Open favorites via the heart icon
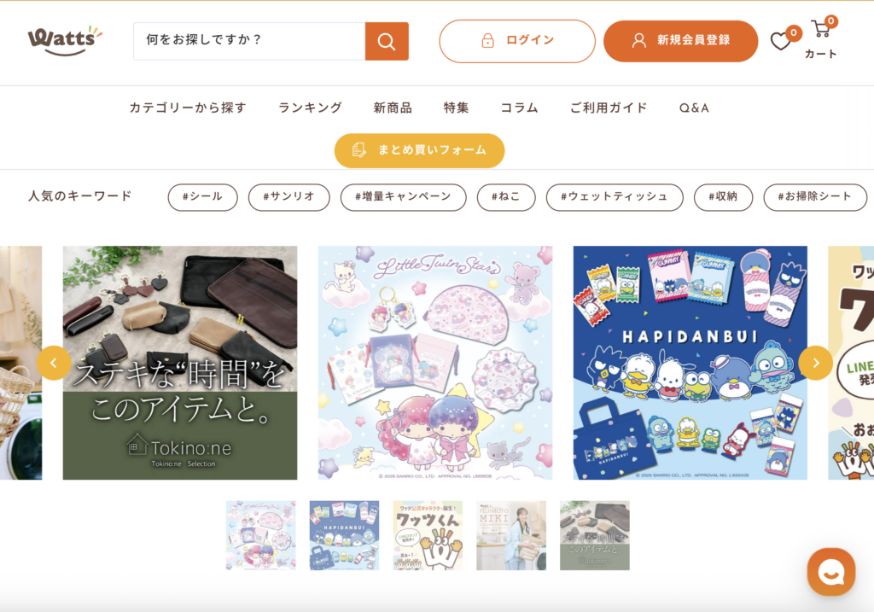874x612 pixels. 782,41
